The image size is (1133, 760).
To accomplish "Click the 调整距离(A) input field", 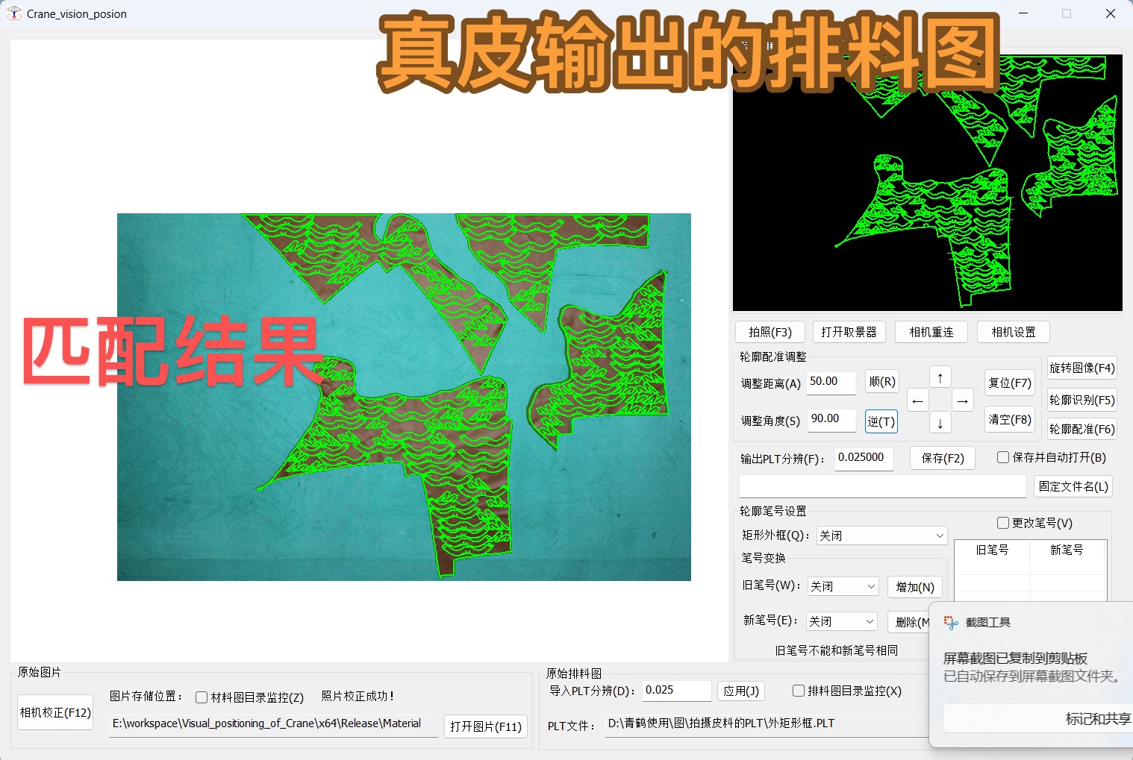I will (x=831, y=382).
